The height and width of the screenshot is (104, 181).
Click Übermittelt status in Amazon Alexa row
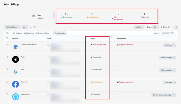pyautogui.click(x=96, y=95)
